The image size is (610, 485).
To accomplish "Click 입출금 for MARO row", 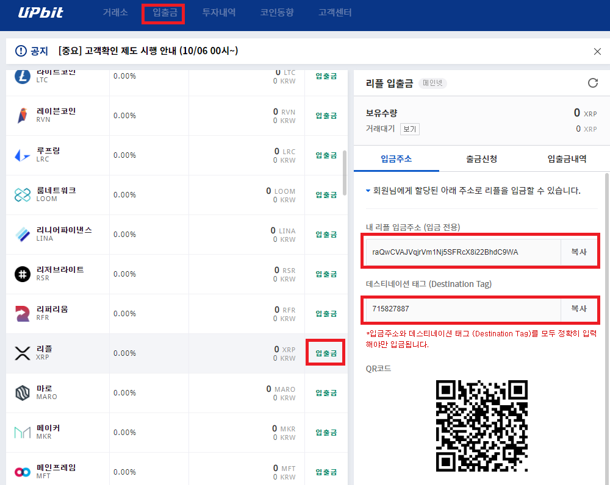I will (326, 393).
